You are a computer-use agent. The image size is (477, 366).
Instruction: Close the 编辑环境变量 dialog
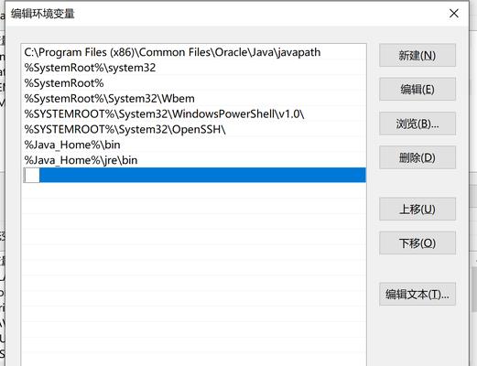[x=454, y=14]
